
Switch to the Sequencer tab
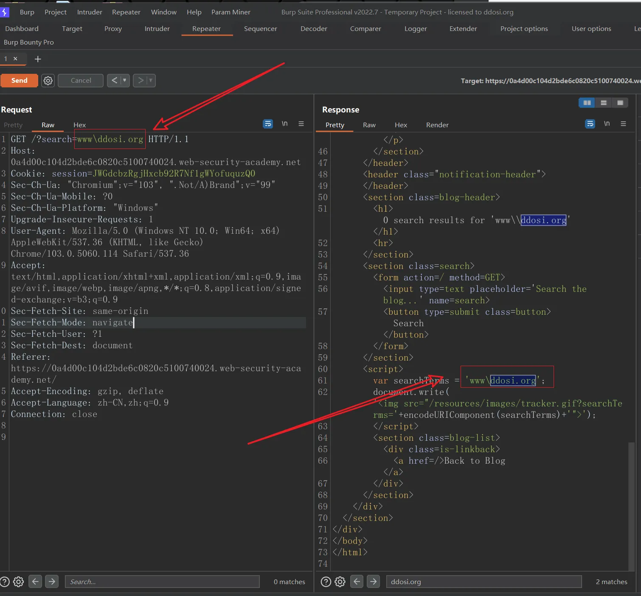[x=261, y=28]
